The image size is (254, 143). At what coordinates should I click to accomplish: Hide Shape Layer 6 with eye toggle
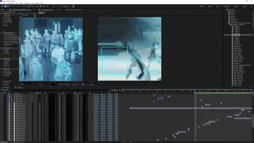[1, 95]
